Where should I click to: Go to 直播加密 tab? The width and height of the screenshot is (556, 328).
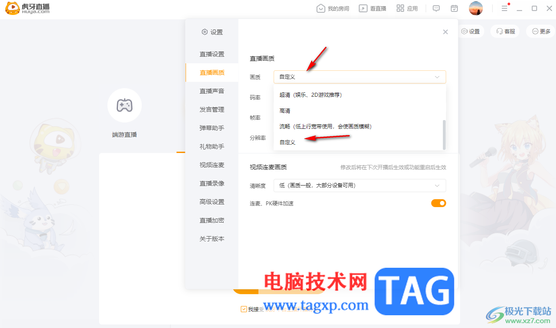[x=212, y=220]
